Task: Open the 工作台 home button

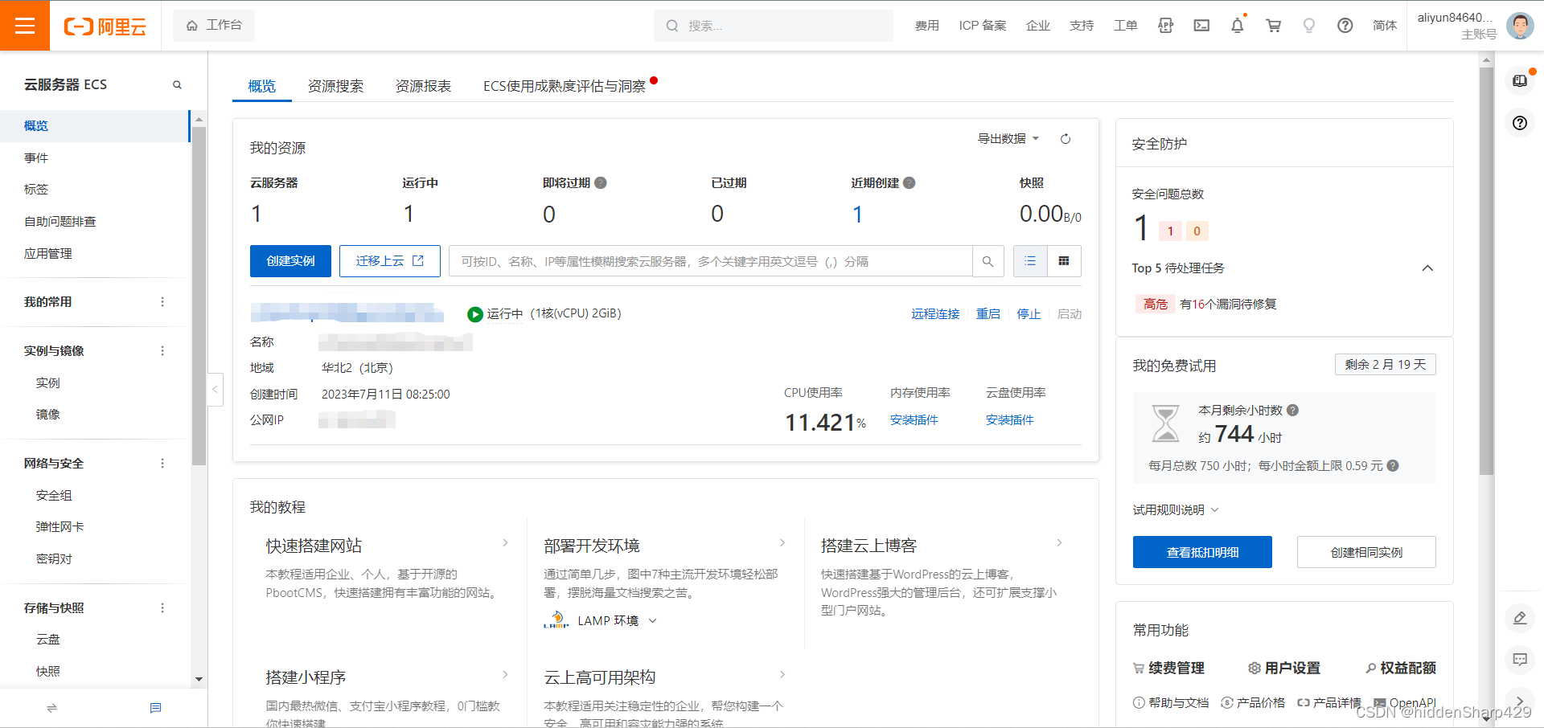Action: 214,26
